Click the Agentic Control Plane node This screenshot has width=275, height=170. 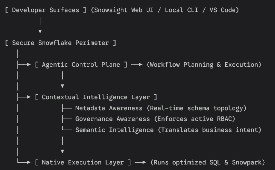[x=81, y=65]
